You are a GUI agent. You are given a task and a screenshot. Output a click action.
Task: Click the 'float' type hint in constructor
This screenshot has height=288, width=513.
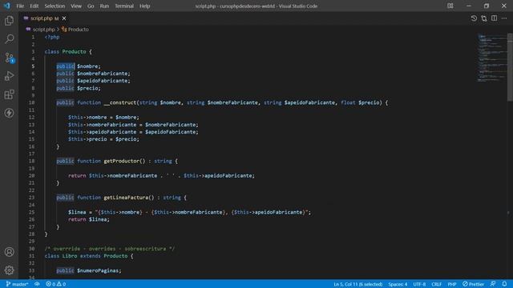coord(348,102)
